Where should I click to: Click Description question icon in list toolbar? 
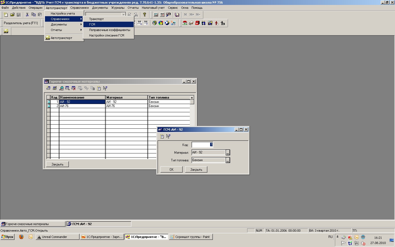[99, 88]
